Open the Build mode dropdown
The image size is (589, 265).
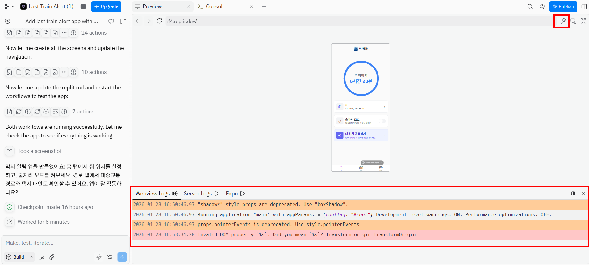point(19,257)
